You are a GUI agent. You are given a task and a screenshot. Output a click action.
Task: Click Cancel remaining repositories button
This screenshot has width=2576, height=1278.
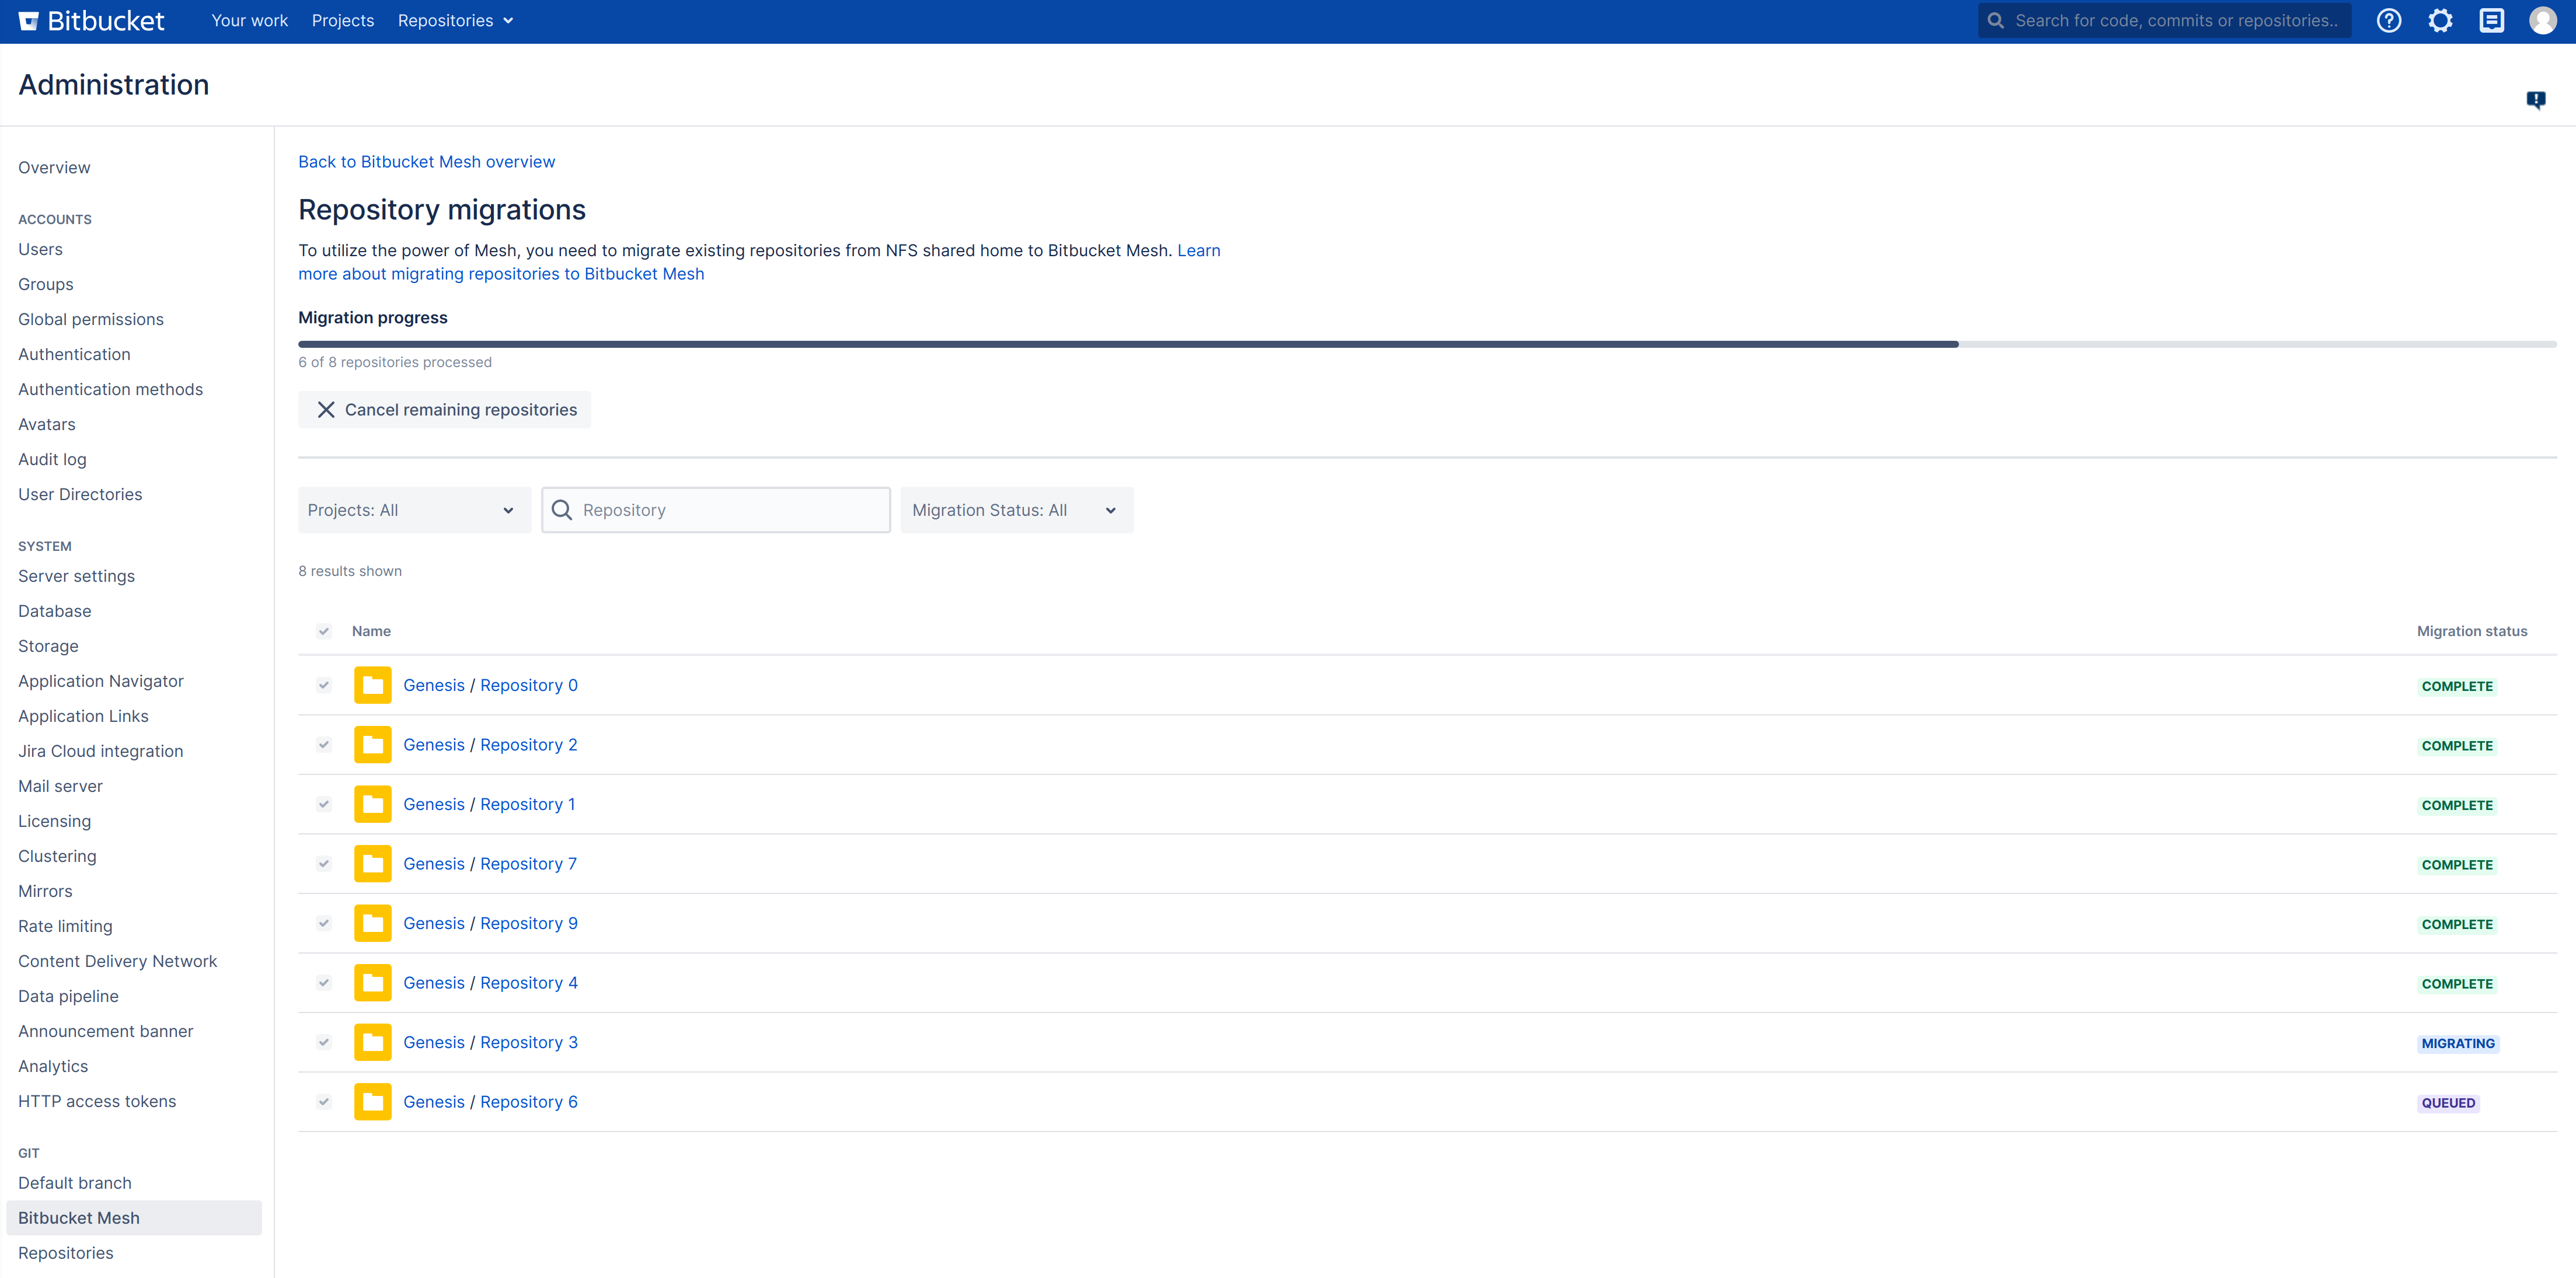(x=444, y=410)
